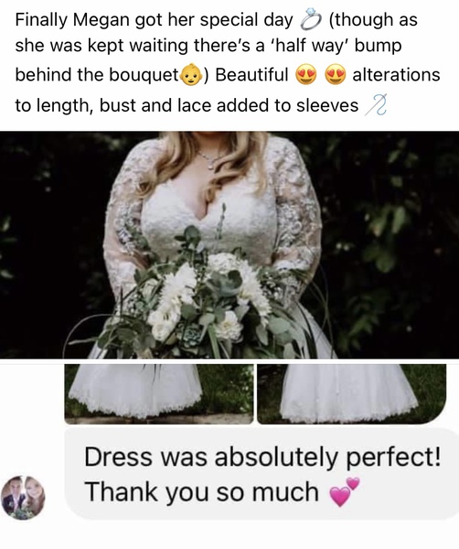
Task: Click the second heart-eyes emoji before 'alterations'
Action: coord(336,75)
